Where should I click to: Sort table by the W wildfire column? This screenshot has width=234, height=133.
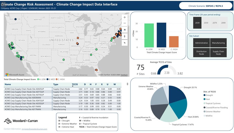[x=115, y=84]
